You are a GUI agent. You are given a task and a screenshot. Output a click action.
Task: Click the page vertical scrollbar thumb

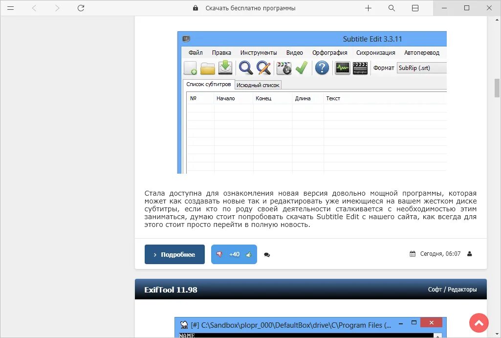pos(497,88)
